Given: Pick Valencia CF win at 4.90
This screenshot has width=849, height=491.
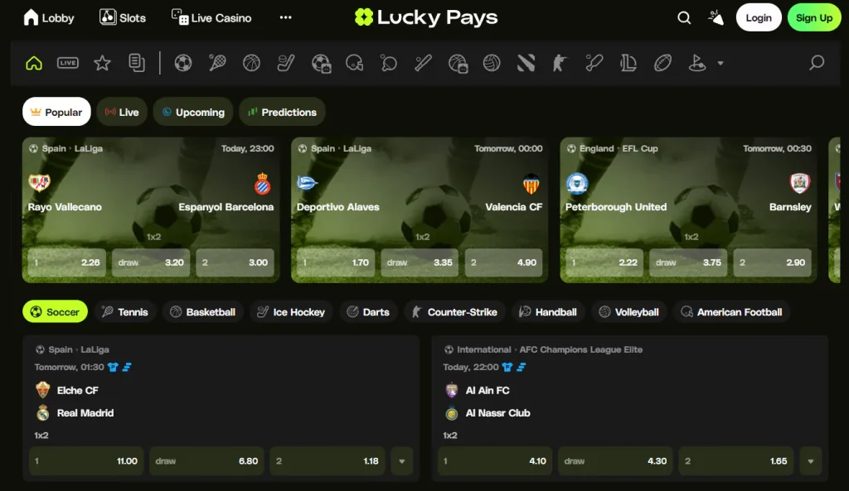Looking at the screenshot, I should (x=503, y=262).
